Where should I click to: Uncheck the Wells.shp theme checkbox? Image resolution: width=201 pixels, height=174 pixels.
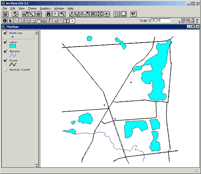coord(5,33)
